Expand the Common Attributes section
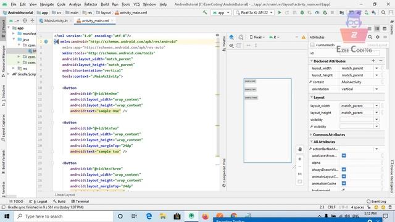Image resolution: width=395 pixels, height=222 pixels. (x=311, y=134)
